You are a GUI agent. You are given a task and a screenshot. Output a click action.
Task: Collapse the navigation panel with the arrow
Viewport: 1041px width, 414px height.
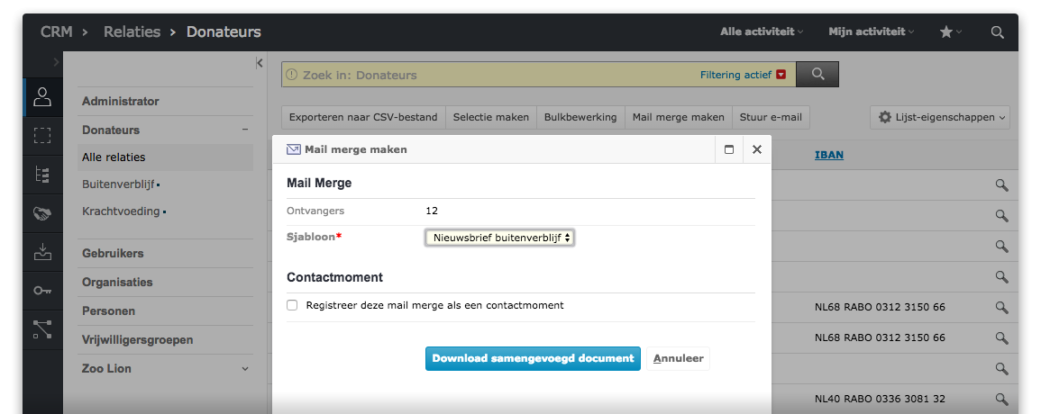[x=259, y=63]
